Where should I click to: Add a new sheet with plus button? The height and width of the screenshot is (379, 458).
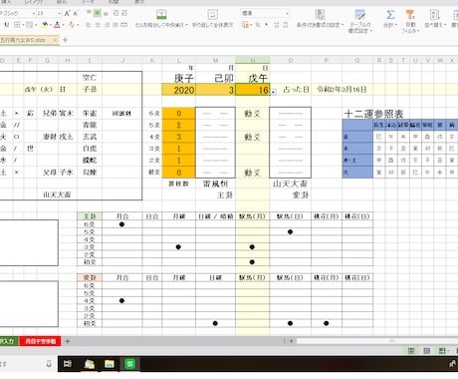68,341
